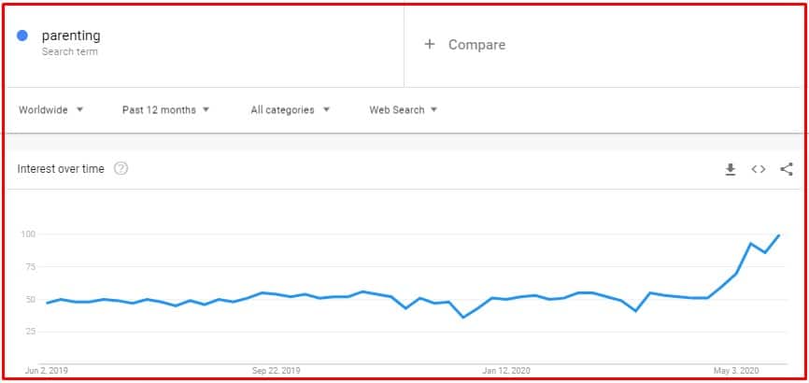The height and width of the screenshot is (383, 809).
Task: Open the All categories dropdown
Action: click(x=290, y=110)
